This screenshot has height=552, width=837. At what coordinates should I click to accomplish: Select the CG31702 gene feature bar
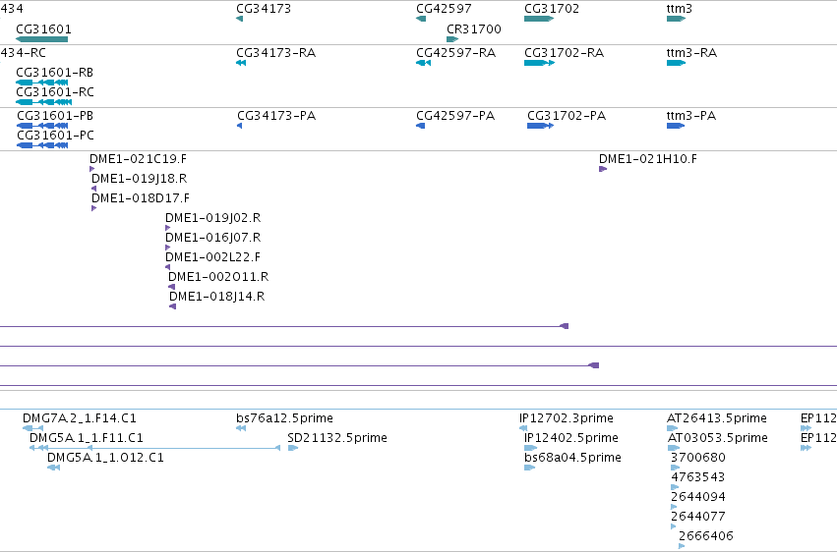(x=539, y=19)
